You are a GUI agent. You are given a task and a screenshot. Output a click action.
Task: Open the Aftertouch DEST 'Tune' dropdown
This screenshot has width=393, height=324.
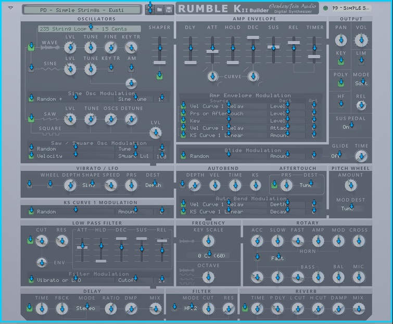[x=309, y=185]
